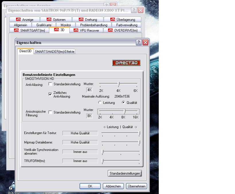
Task: Click the Einstellungen für Textur slider
Action: tap(121, 133)
